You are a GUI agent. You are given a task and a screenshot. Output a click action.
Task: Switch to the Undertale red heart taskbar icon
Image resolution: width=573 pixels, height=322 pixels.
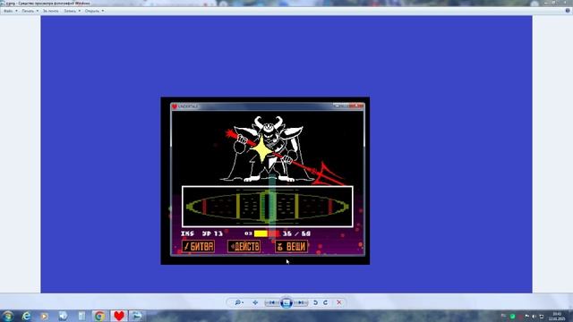point(119,316)
